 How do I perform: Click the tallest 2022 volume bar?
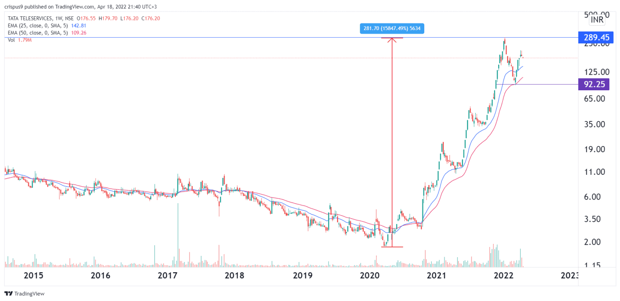click(494, 258)
